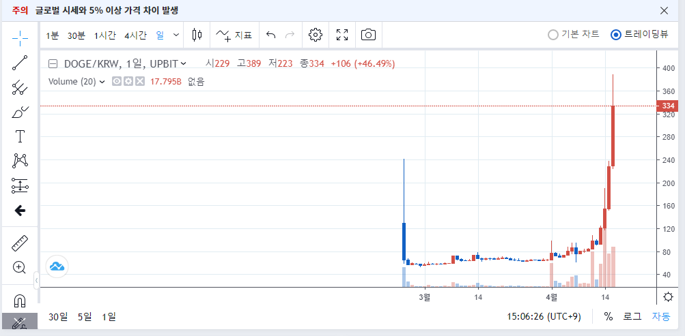This screenshot has width=685, height=336.
Task: Open Volume indicator settings gear
Action: 128,81
